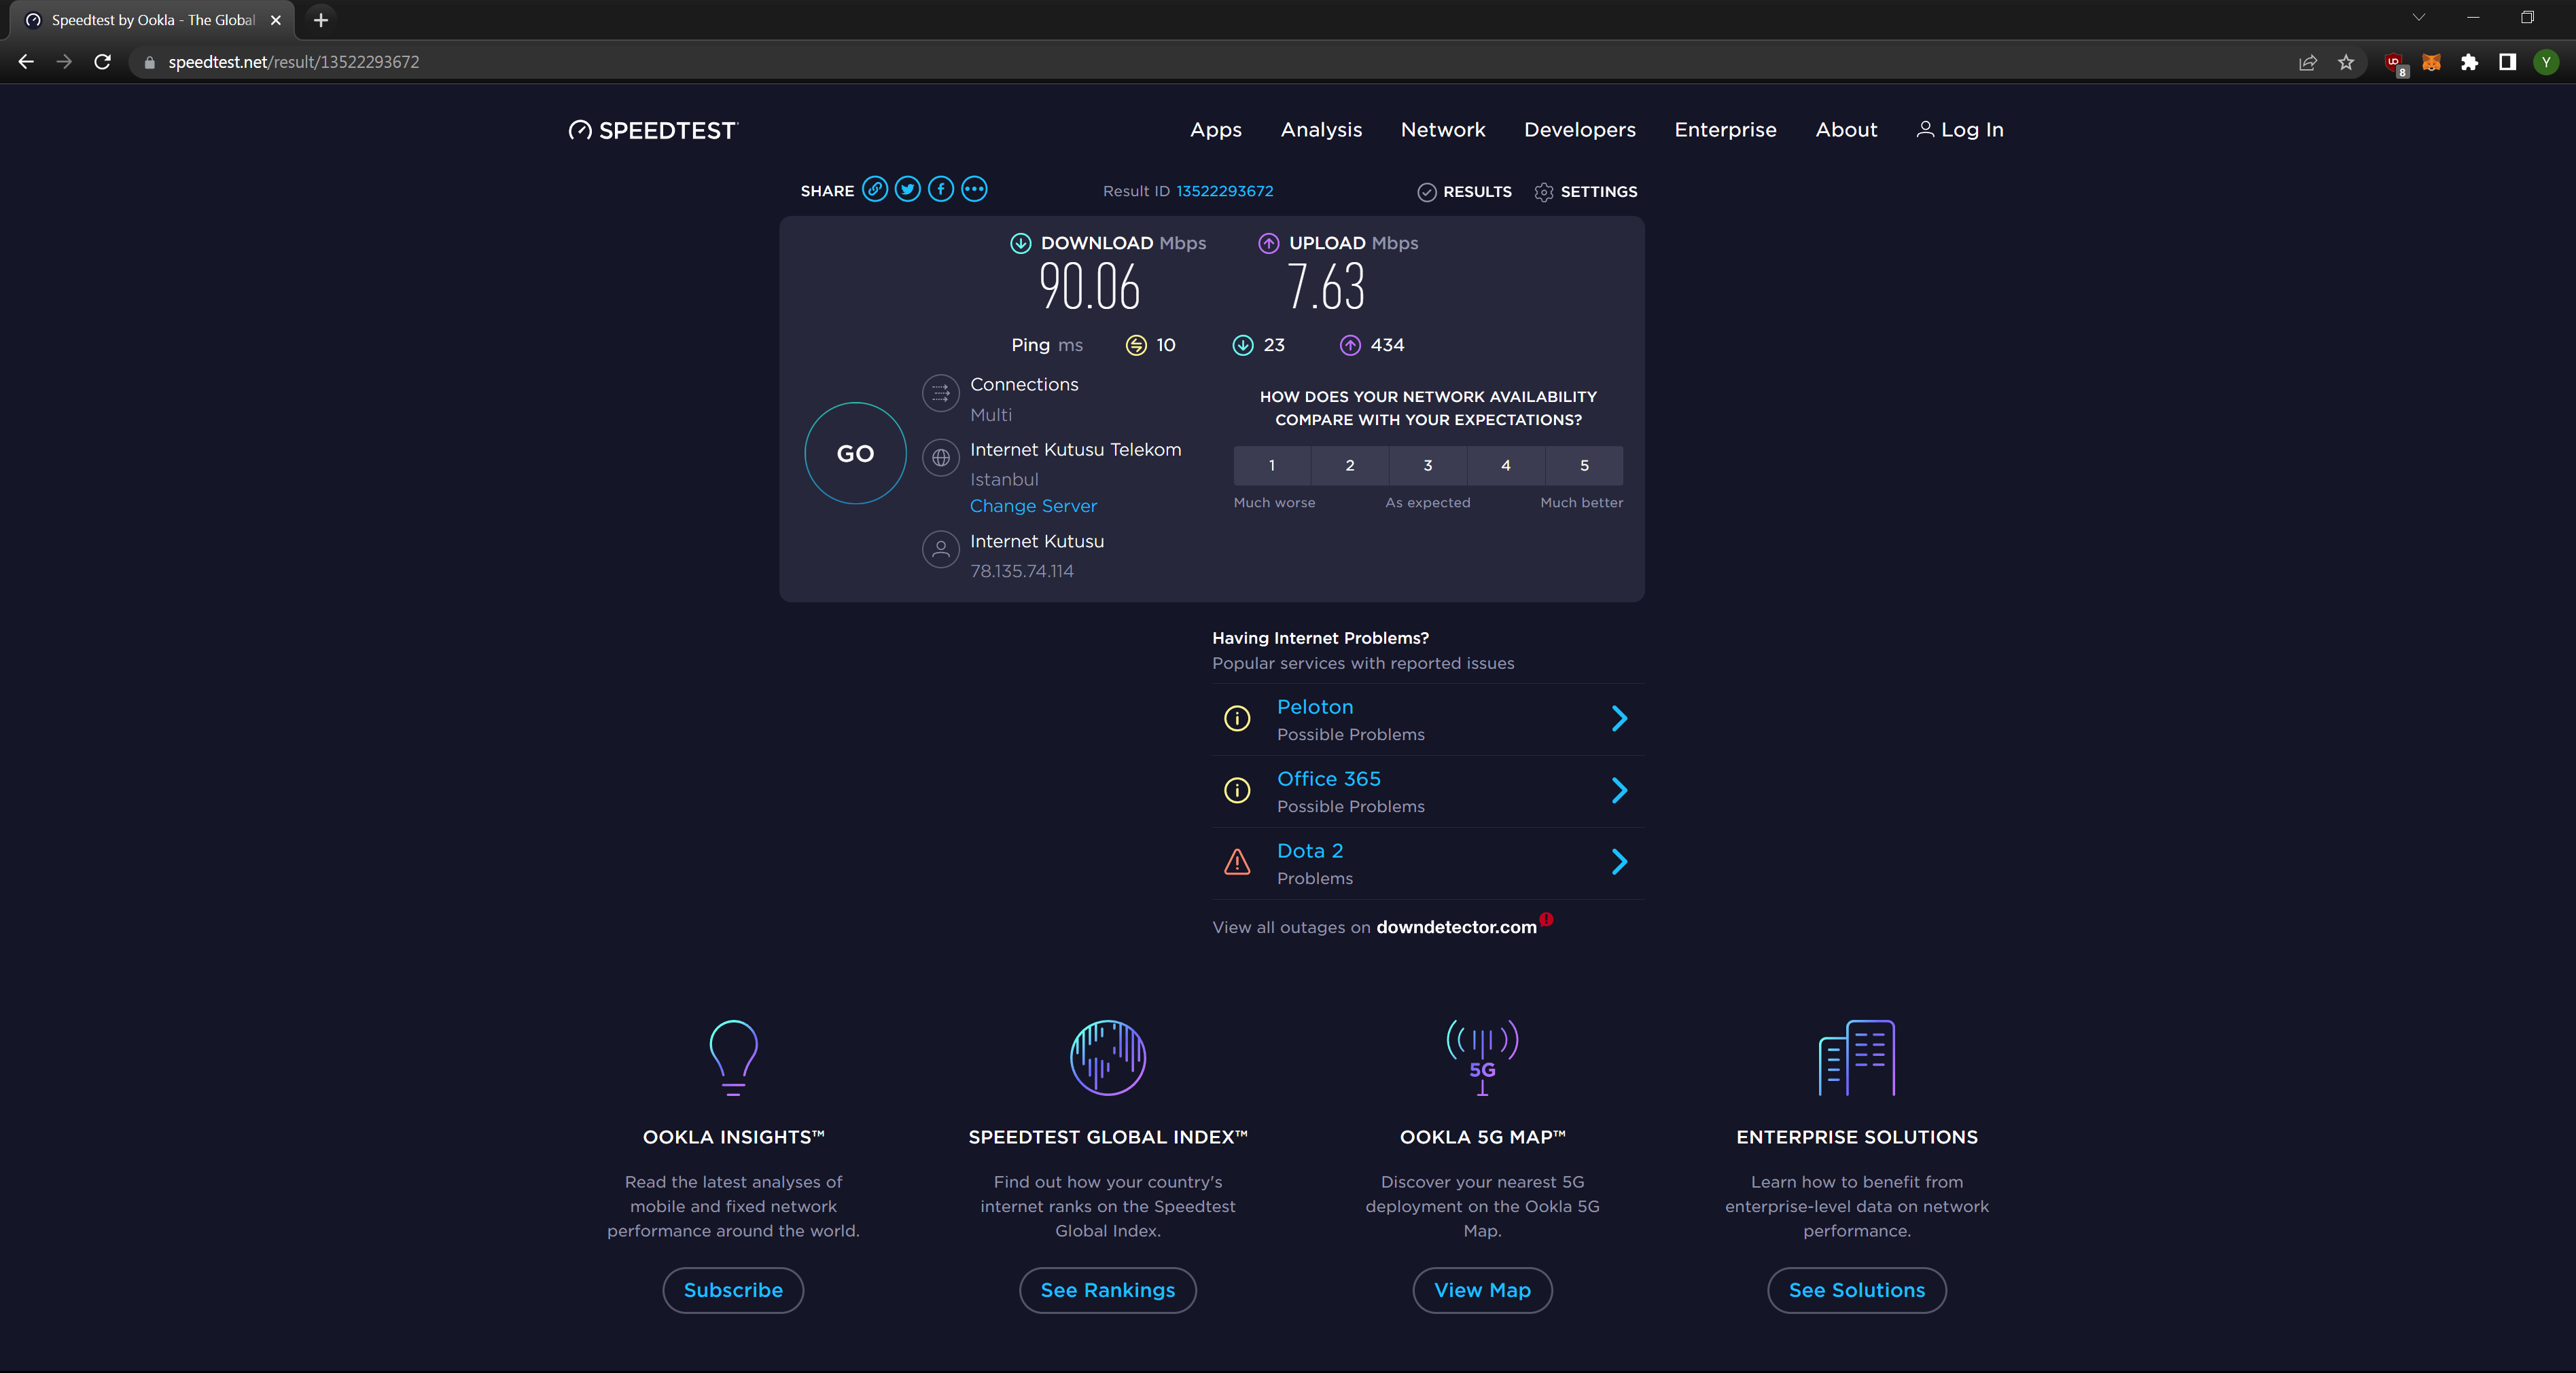Image resolution: width=2576 pixels, height=1373 pixels.
Task: Rate network availability as 3
Action: 1428,466
